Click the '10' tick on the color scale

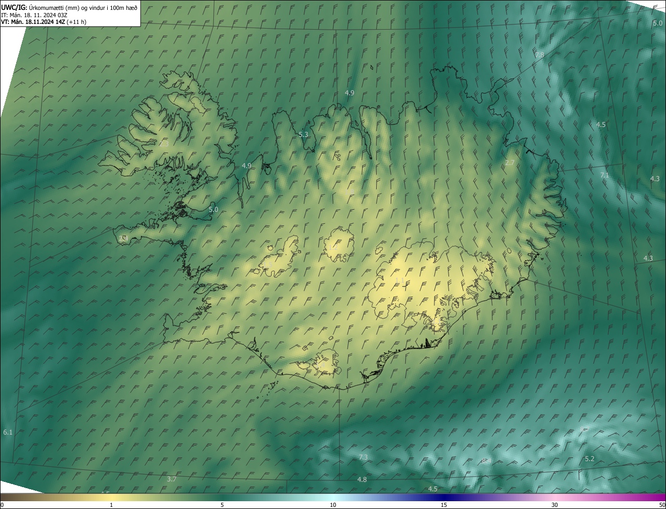[333, 505]
